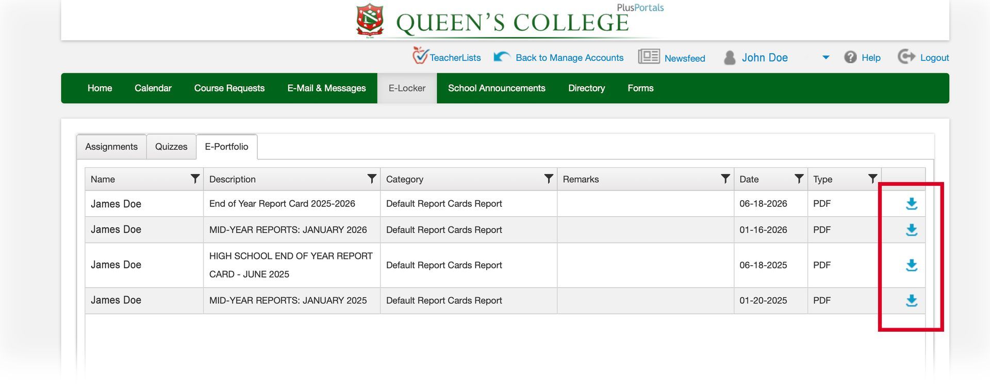990x388 pixels.
Task: Open filter for Type column
Action: coord(872,179)
